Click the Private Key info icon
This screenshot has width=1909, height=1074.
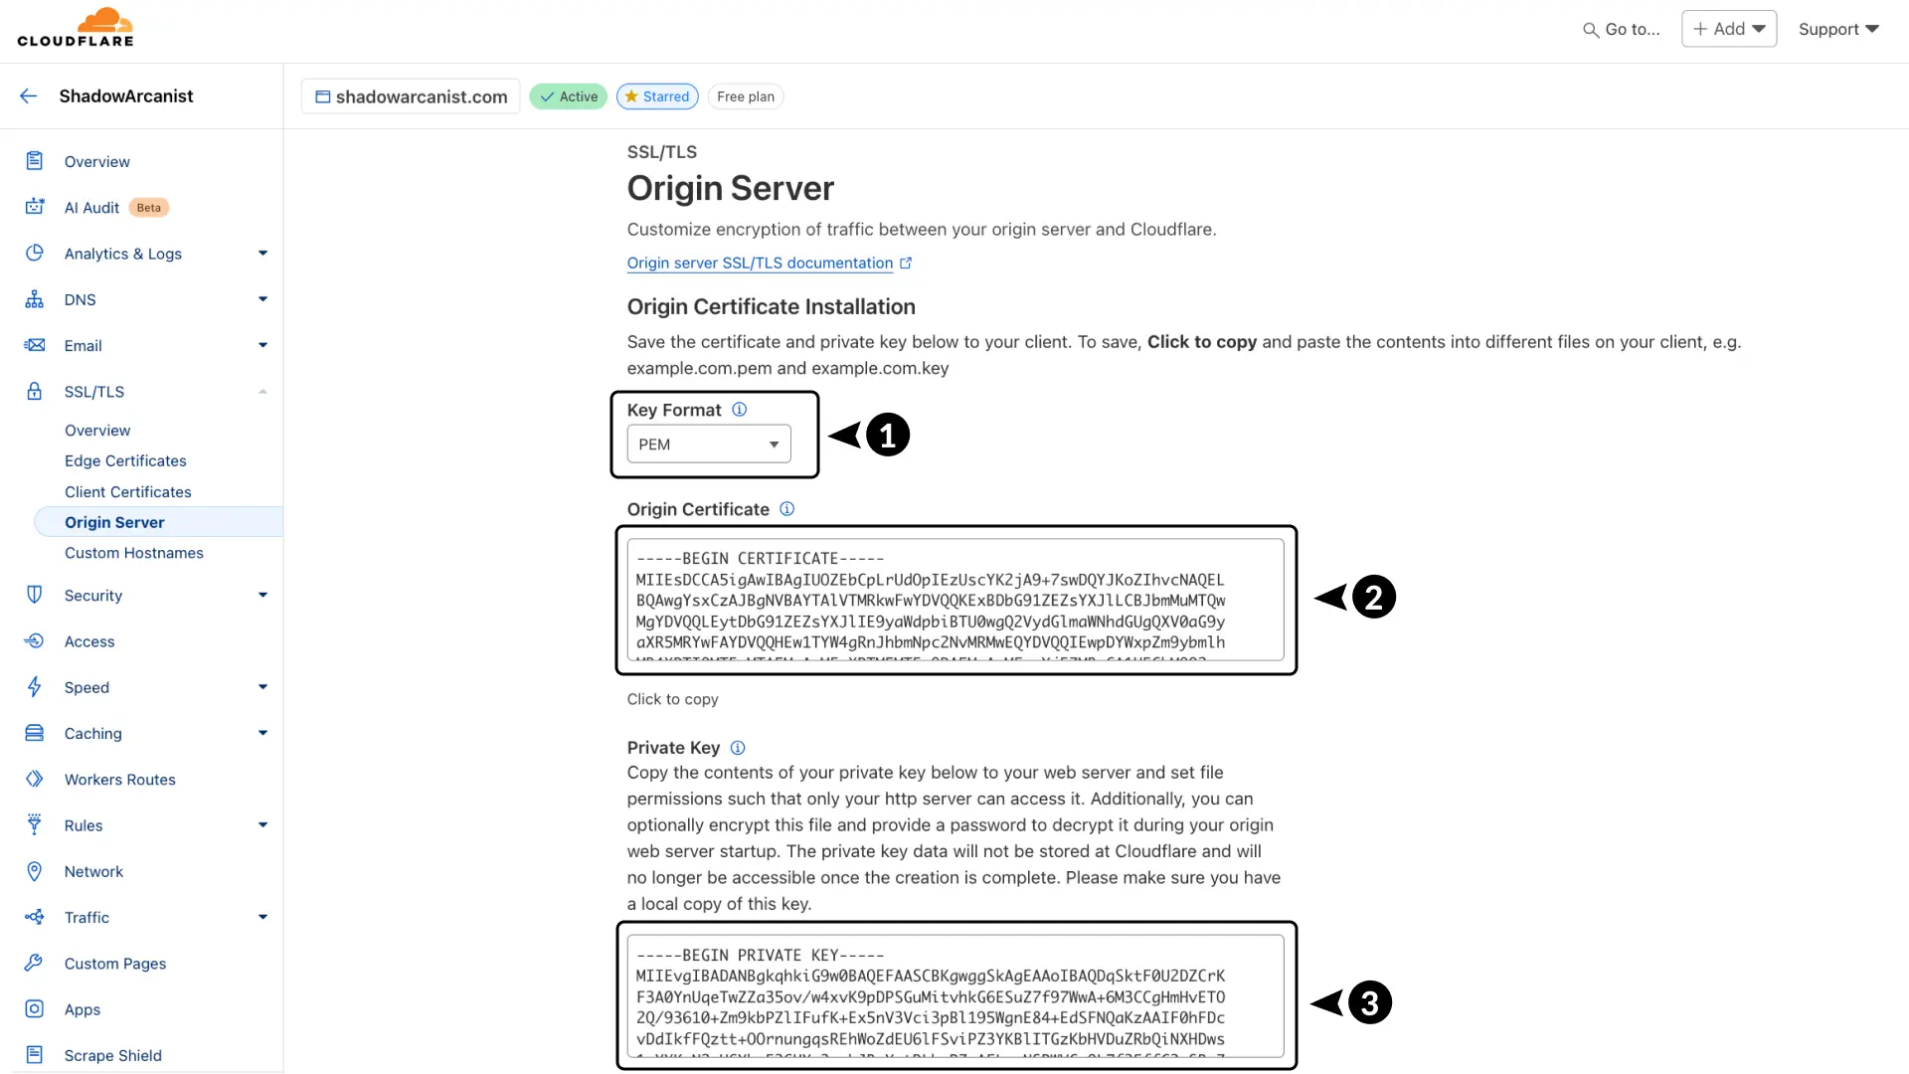pyautogui.click(x=738, y=748)
